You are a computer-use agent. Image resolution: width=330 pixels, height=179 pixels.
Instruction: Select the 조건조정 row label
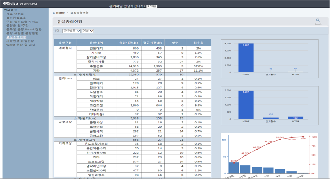[x=96, y=105]
